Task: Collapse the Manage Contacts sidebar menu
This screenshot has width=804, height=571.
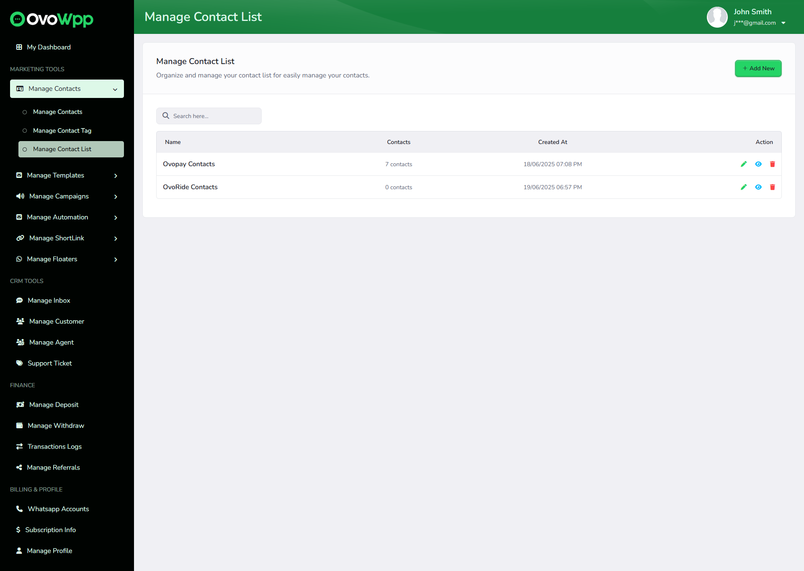Action: [115, 89]
